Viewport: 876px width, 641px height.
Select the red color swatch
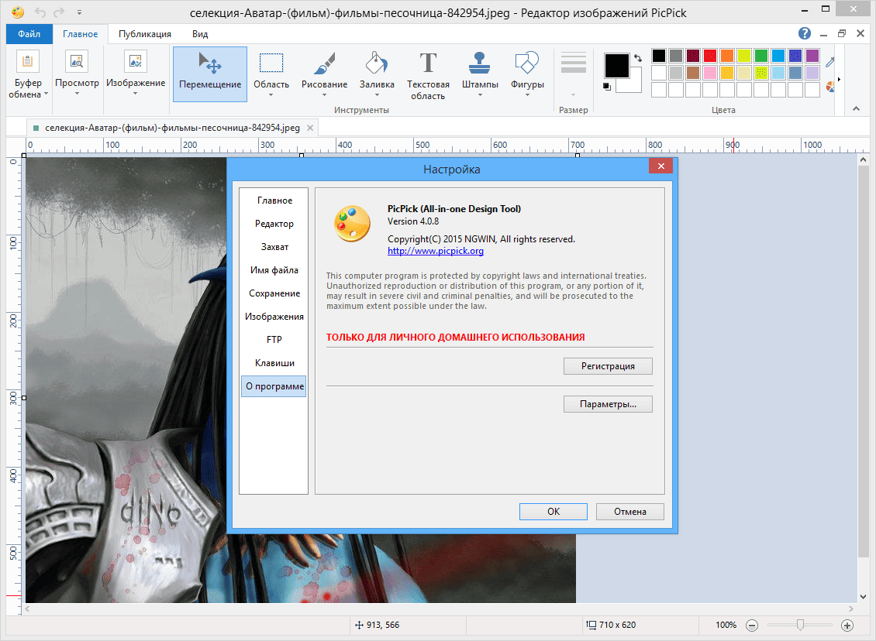click(710, 56)
